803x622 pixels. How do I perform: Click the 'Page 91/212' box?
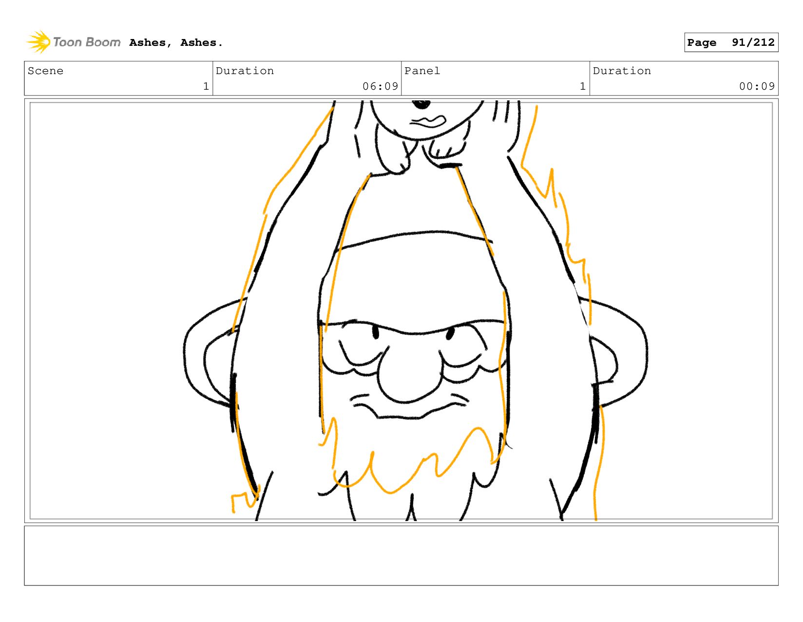tap(731, 42)
